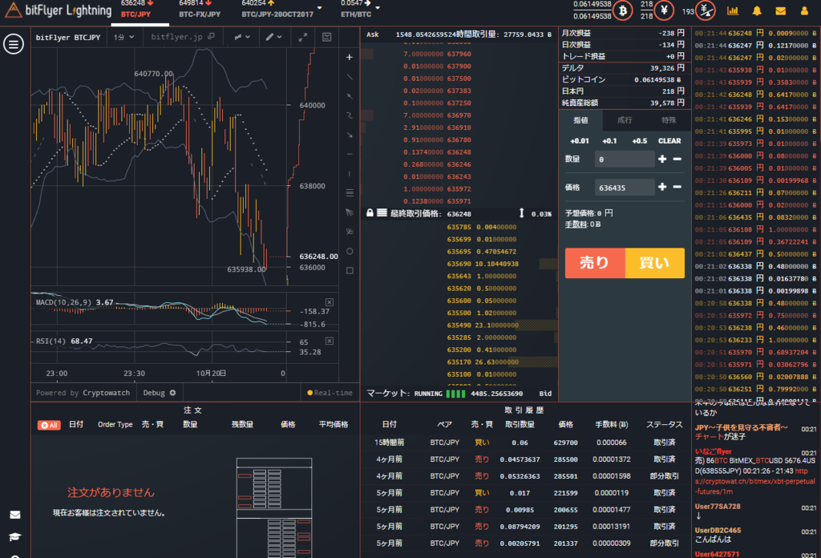Screen dimensions: 821x558
Task: Increase the 価格 price with plus
Action: click(662, 187)
